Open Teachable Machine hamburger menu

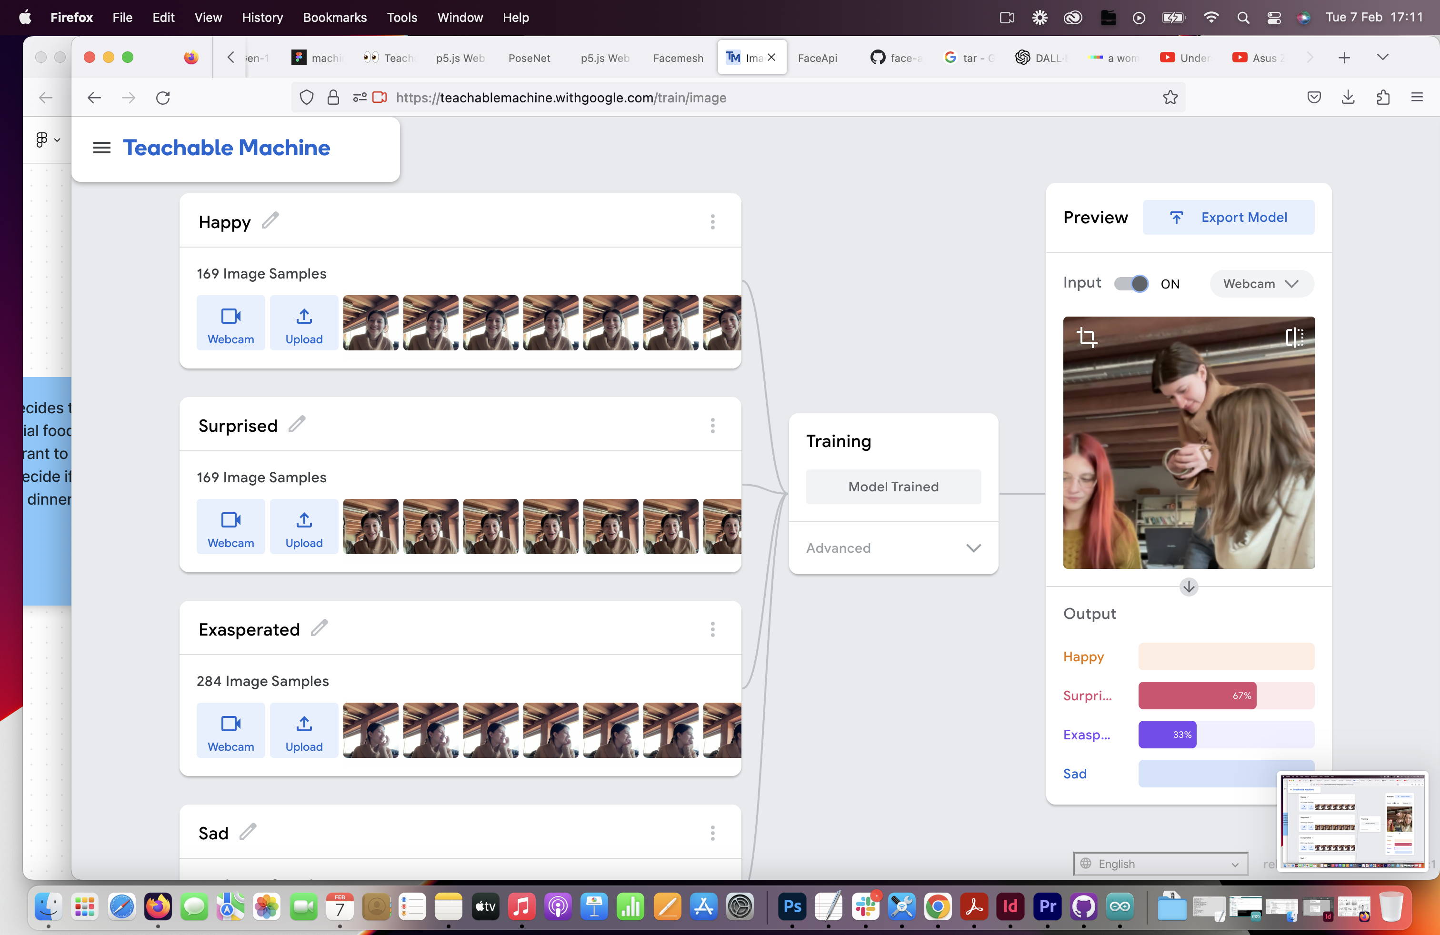click(x=101, y=148)
